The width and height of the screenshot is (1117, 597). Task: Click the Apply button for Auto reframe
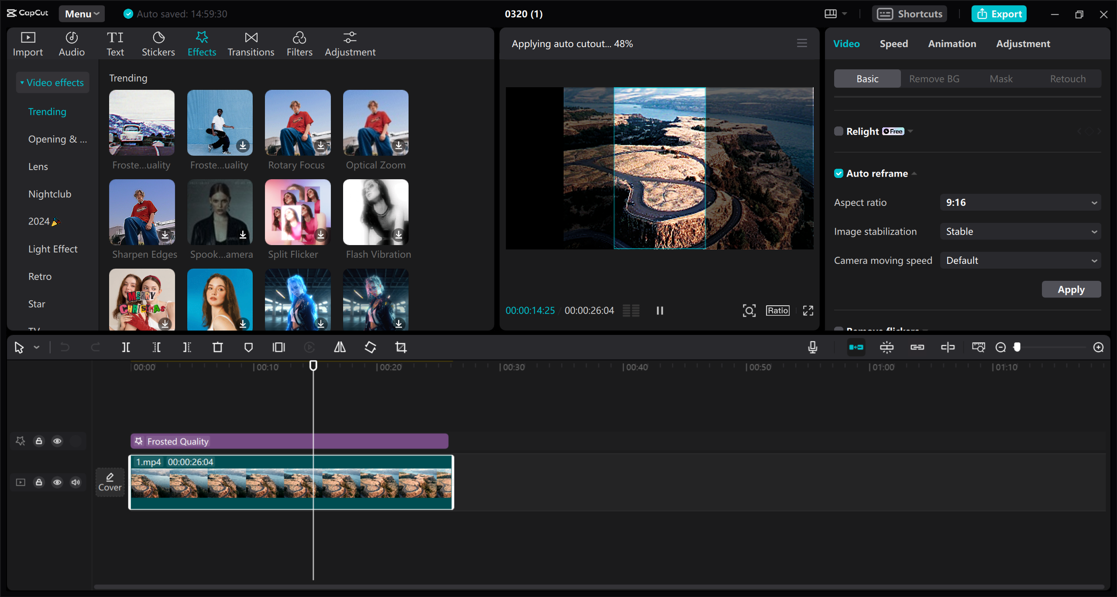[1071, 289]
